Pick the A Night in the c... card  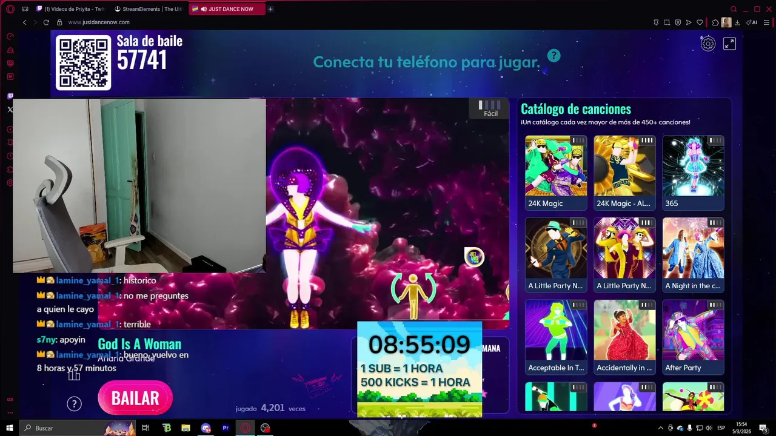coord(693,255)
